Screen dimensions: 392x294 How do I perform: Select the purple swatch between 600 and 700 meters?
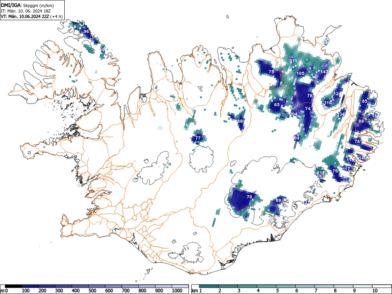[x=114, y=286]
